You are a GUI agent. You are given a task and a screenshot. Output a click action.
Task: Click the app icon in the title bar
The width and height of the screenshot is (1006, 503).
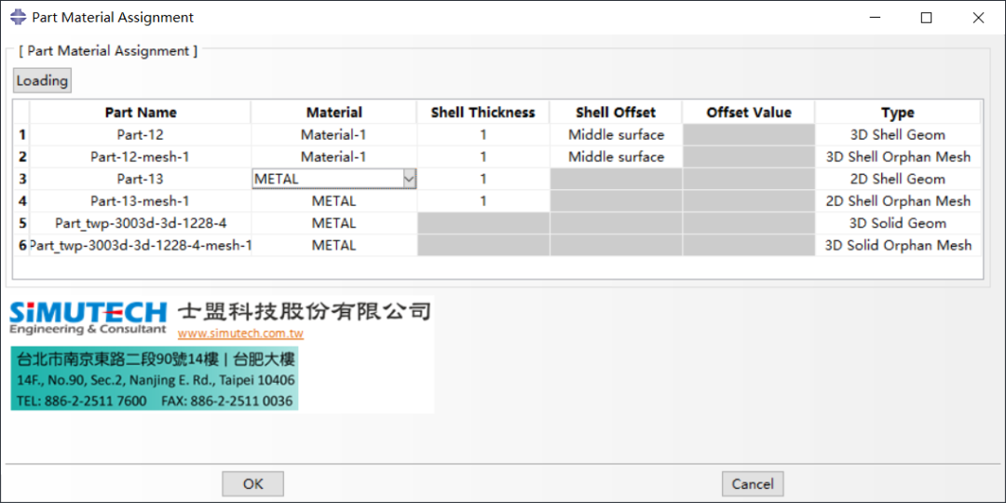[x=18, y=17]
